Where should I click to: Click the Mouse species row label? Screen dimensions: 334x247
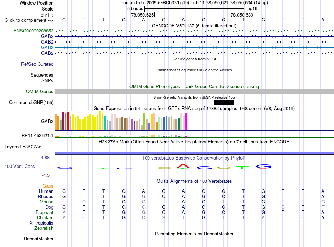pyautogui.click(x=46, y=202)
